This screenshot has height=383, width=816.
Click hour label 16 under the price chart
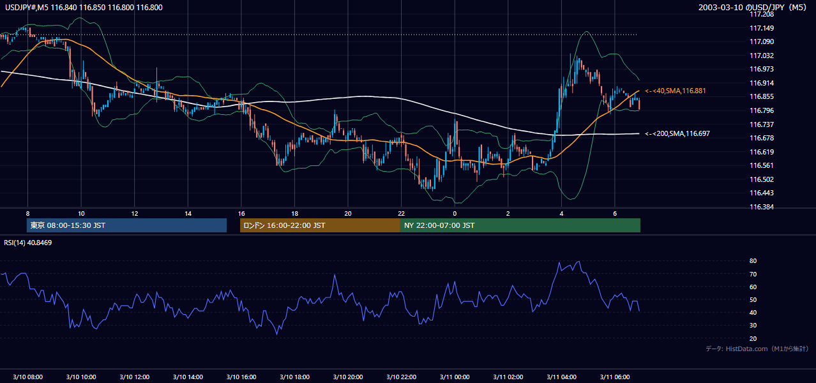pos(241,213)
